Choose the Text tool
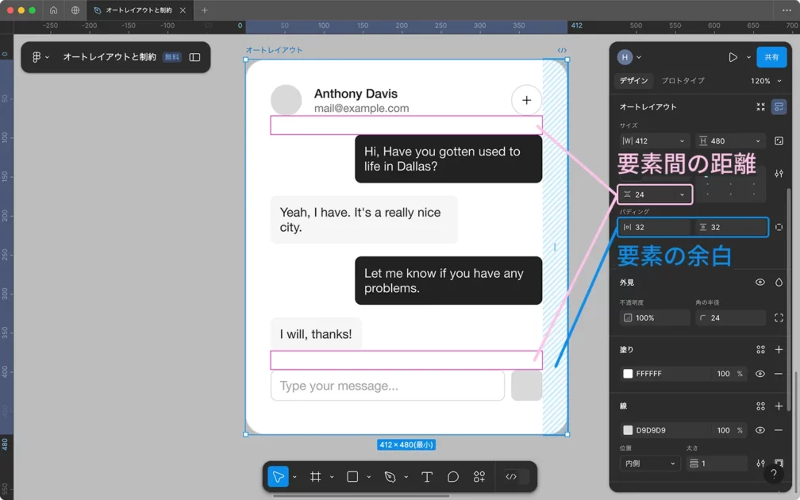Viewport: 800px width, 500px height. click(427, 477)
